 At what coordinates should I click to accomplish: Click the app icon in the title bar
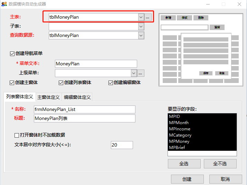point(4,4)
